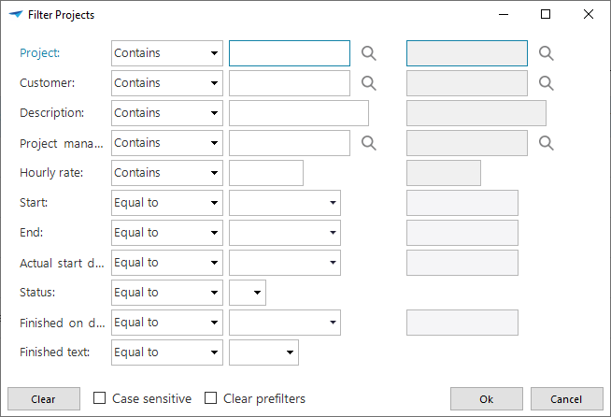Confirm filter with the Ok button

[486, 398]
